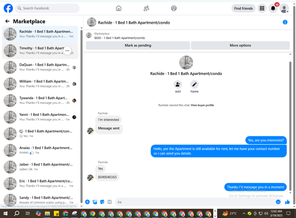Click the $650 listing title in header

[120, 38]
